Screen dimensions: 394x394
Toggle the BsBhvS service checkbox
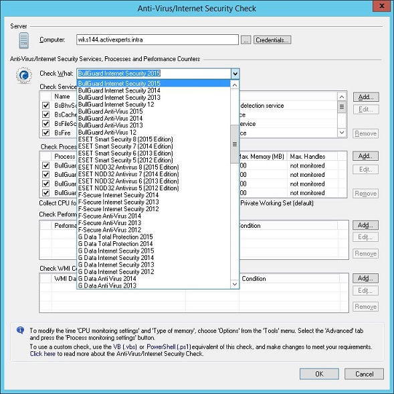tap(45, 105)
